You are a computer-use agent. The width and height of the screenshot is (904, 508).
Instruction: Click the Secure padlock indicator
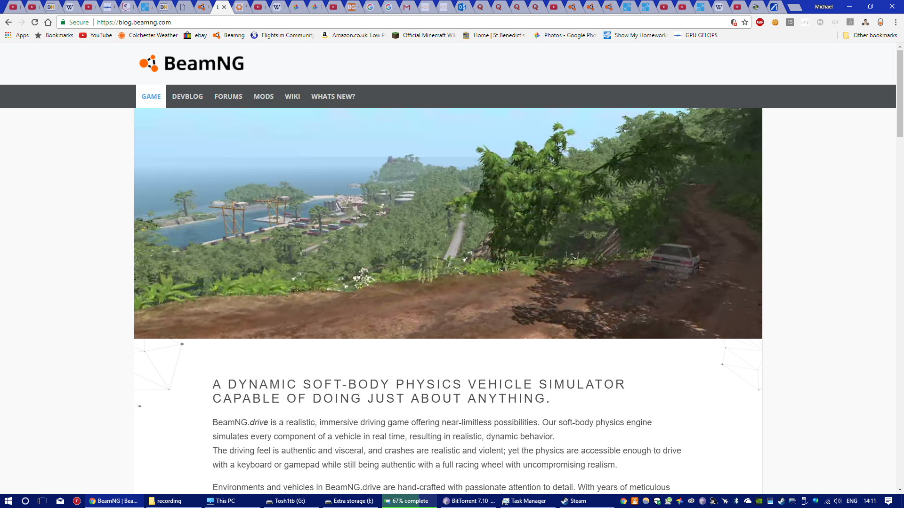[x=74, y=22]
